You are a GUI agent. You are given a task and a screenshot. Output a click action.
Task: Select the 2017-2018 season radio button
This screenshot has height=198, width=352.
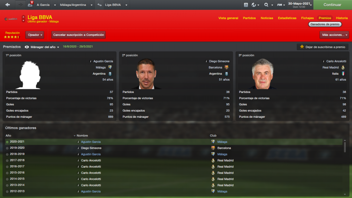pos(7,160)
